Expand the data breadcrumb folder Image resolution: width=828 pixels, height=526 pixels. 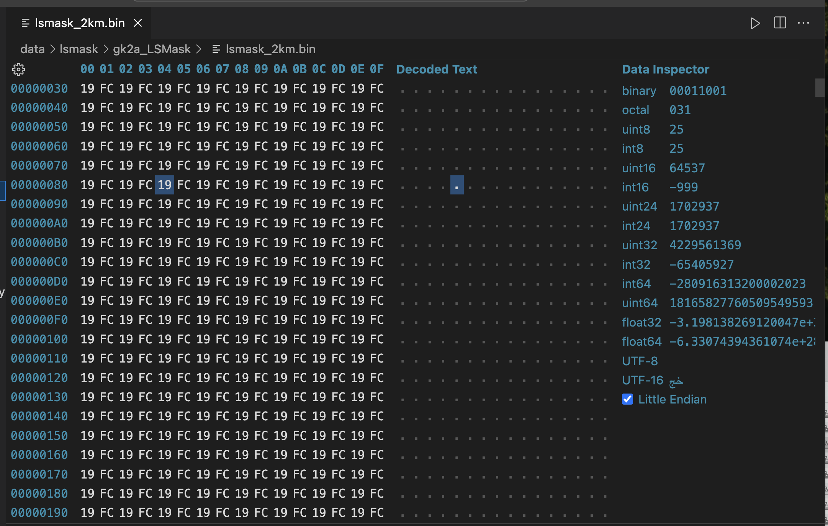(33, 49)
